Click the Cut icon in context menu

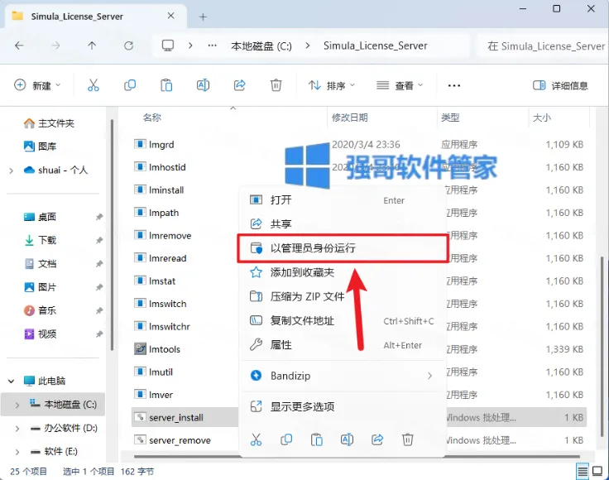(x=256, y=439)
